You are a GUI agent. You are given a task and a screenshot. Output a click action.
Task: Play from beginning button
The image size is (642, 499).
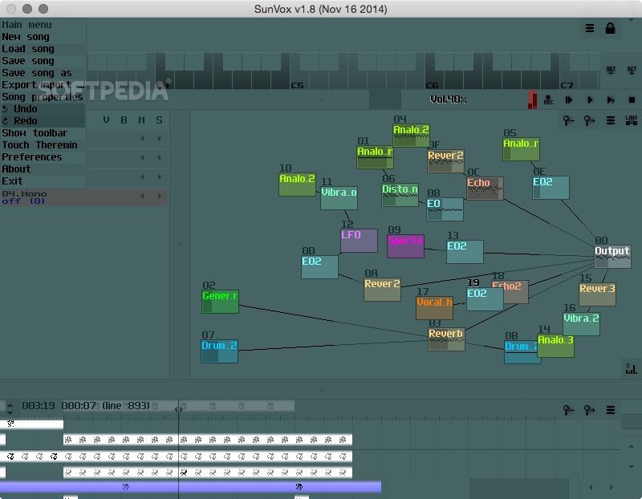[x=569, y=100]
